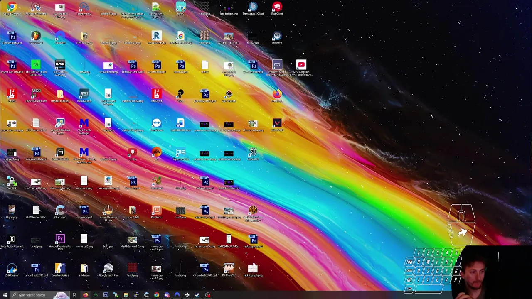Viewport: 532px width, 299px height.
Task: Open the EA desktop shortcut
Action: (156, 152)
